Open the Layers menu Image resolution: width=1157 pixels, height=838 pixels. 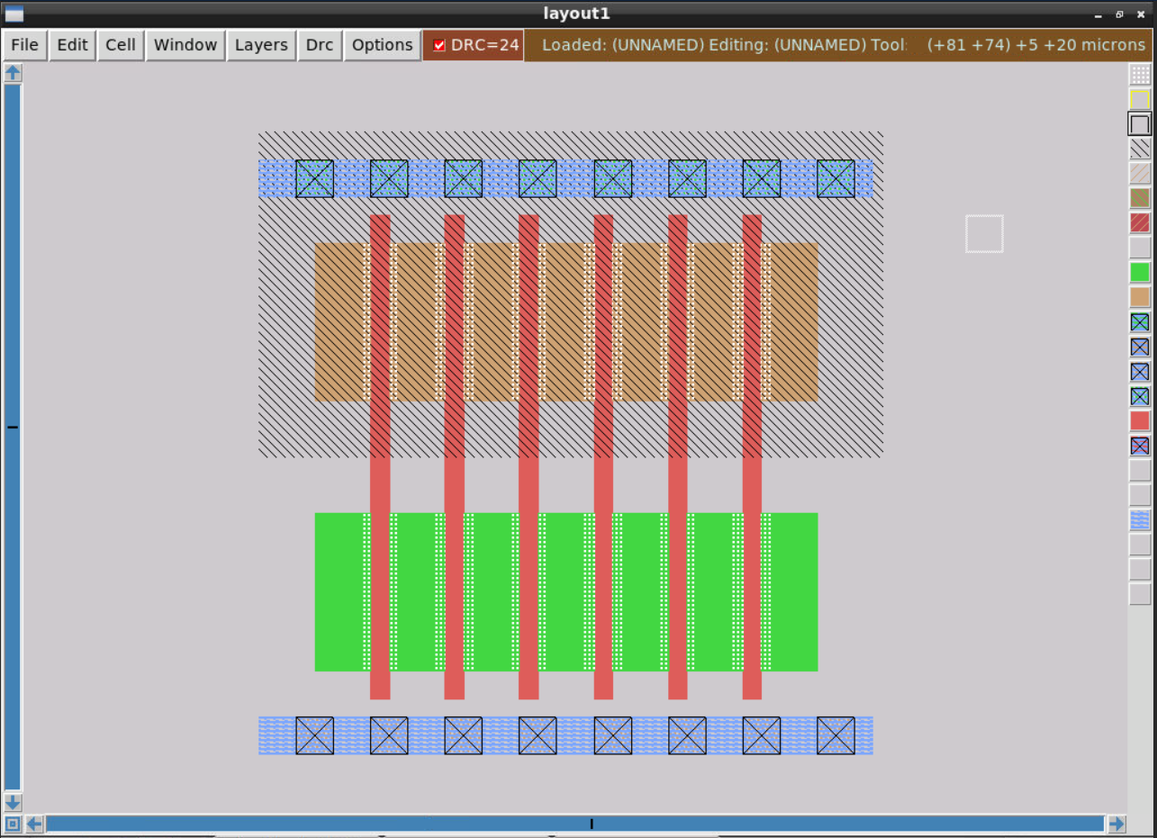(x=260, y=44)
